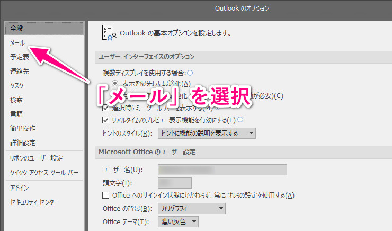The height and width of the screenshot is (231, 392).
Task: Select 表示を優先した最適化(A) radio button
Action: coord(115,83)
